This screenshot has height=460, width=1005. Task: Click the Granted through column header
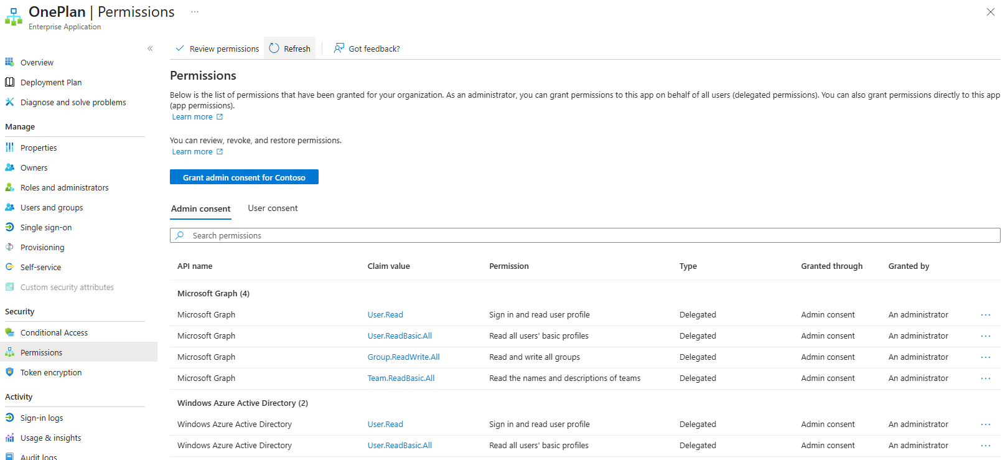(x=831, y=266)
